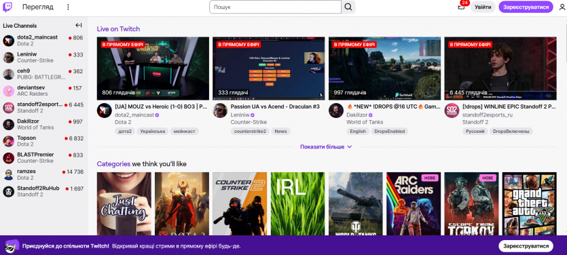Open ceh9 avatar in sidebar
The height and width of the screenshot is (255, 567).
pos(9,74)
